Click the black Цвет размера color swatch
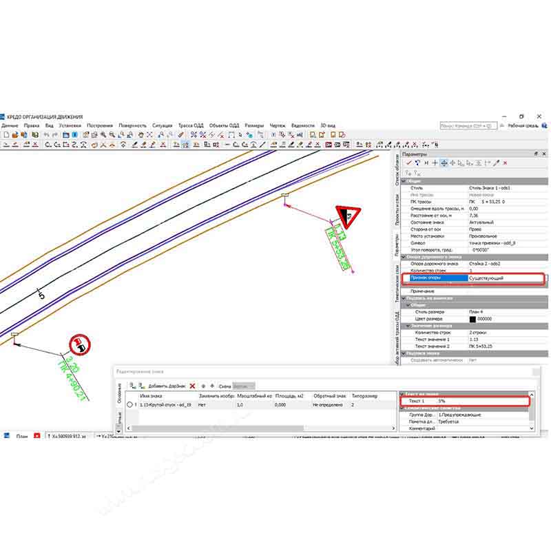The height and width of the screenshot is (551, 551). [x=472, y=319]
